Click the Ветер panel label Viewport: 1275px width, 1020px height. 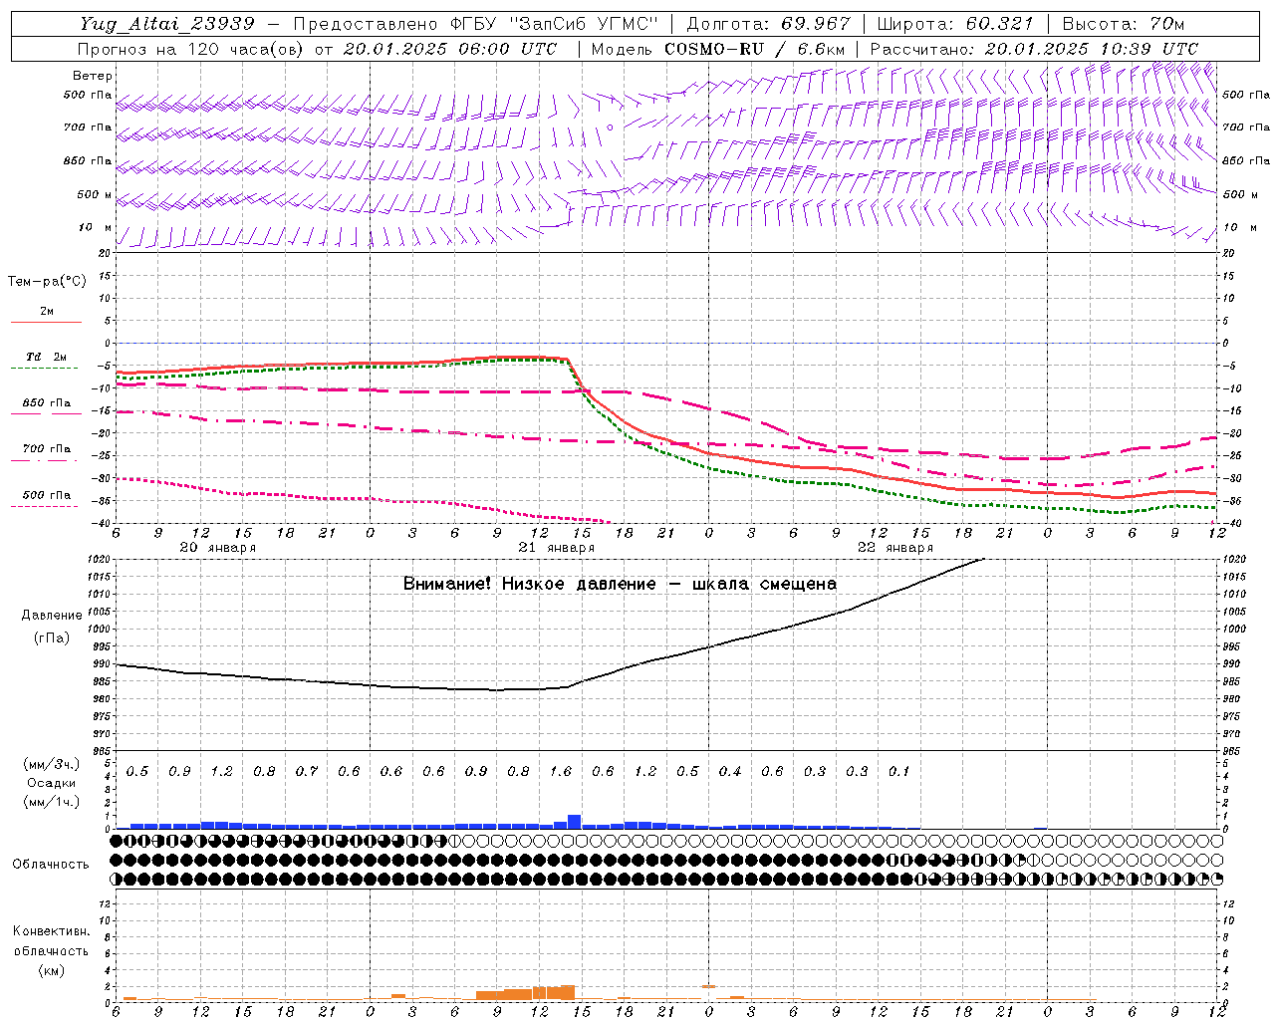coord(93,76)
